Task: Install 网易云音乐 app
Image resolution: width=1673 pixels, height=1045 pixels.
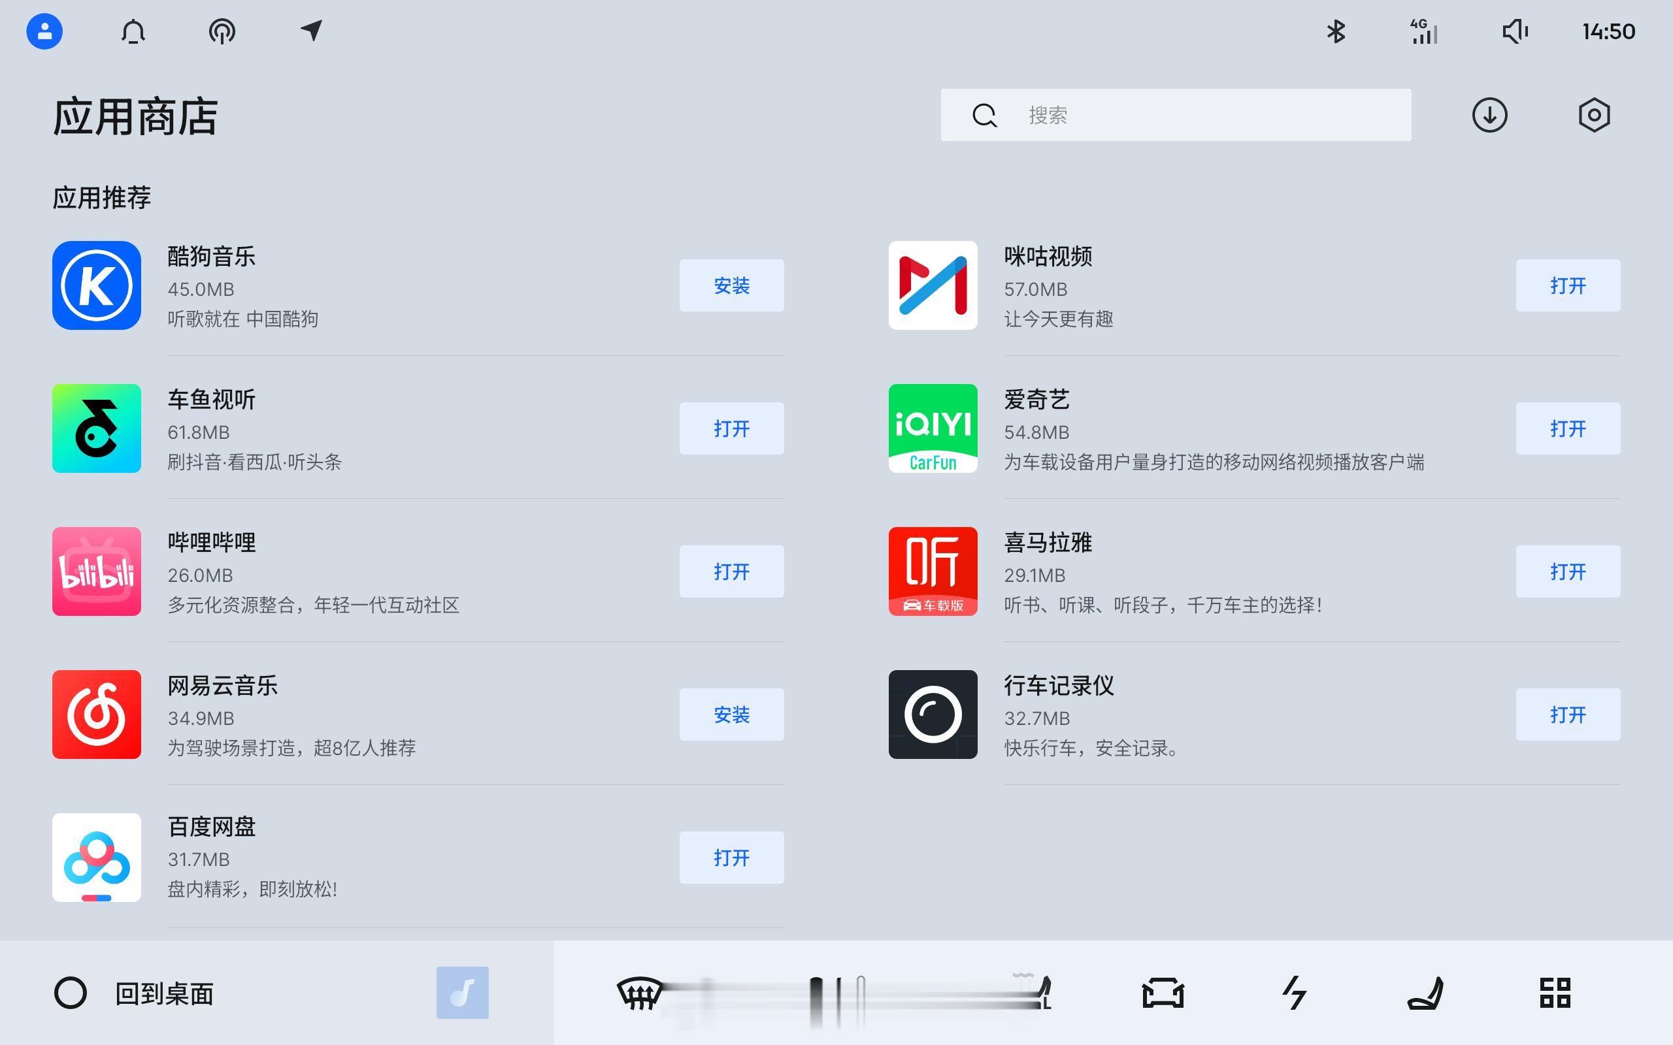Action: (x=731, y=715)
